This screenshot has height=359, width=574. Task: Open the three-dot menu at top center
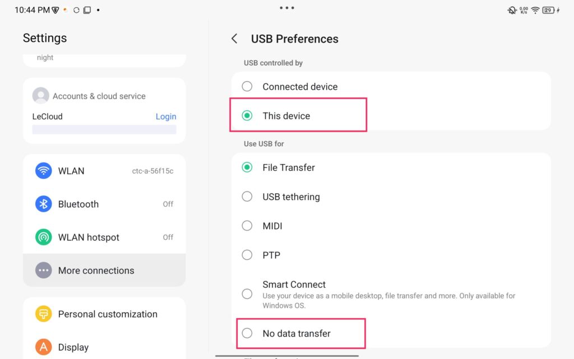(x=286, y=8)
